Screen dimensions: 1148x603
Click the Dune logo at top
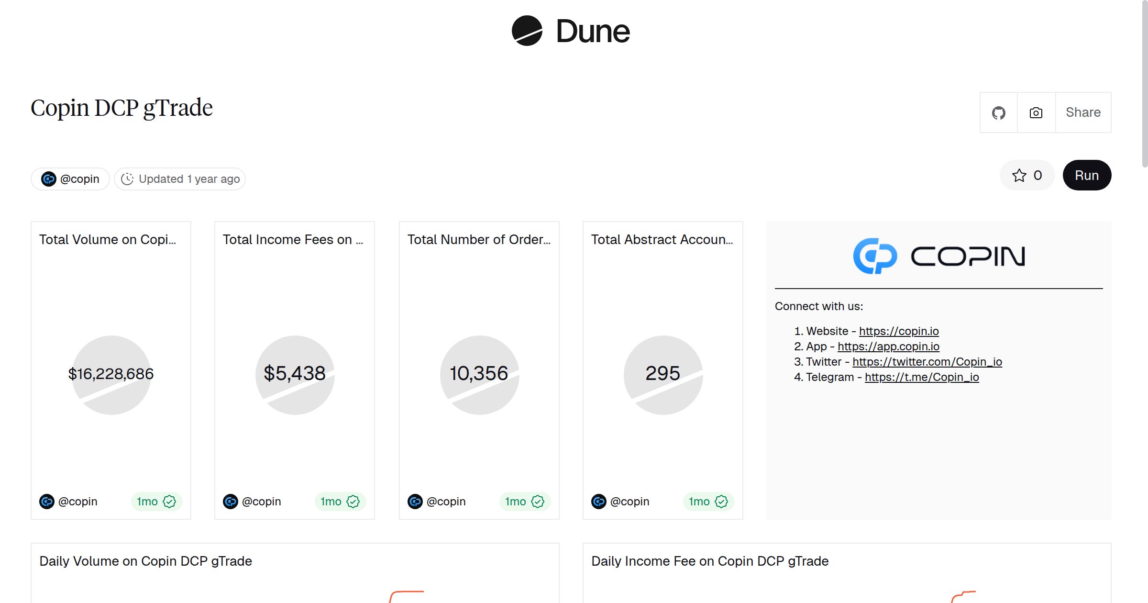[x=570, y=31]
